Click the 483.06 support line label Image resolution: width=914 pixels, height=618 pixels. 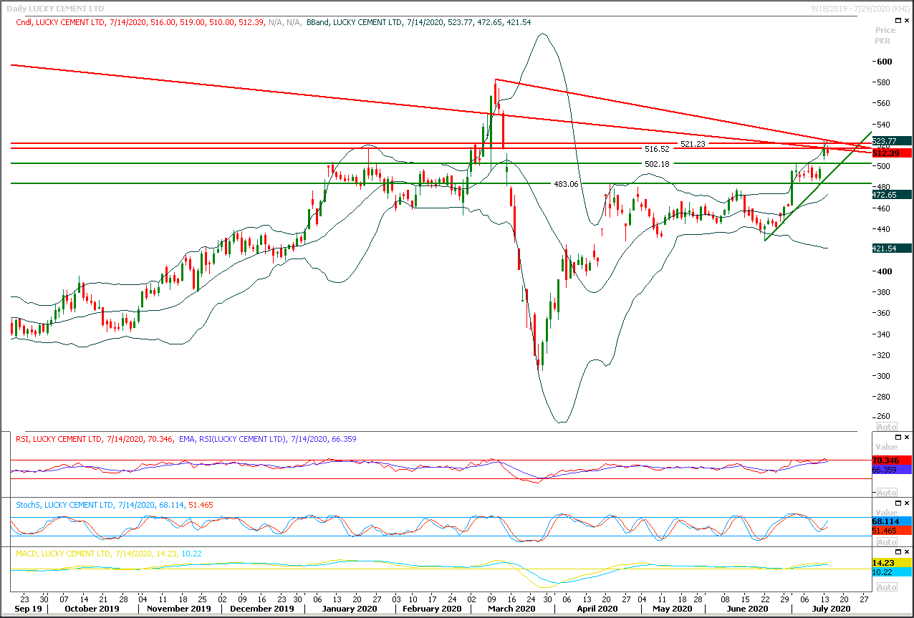(x=567, y=184)
